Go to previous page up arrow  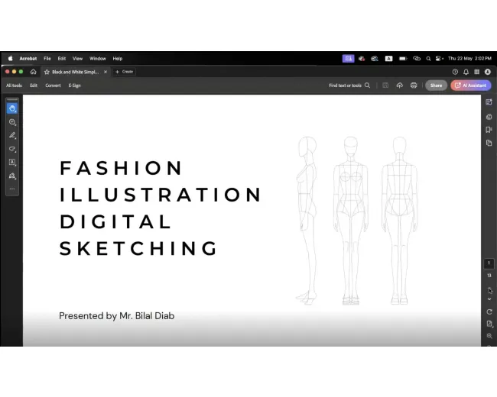(489, 289)
